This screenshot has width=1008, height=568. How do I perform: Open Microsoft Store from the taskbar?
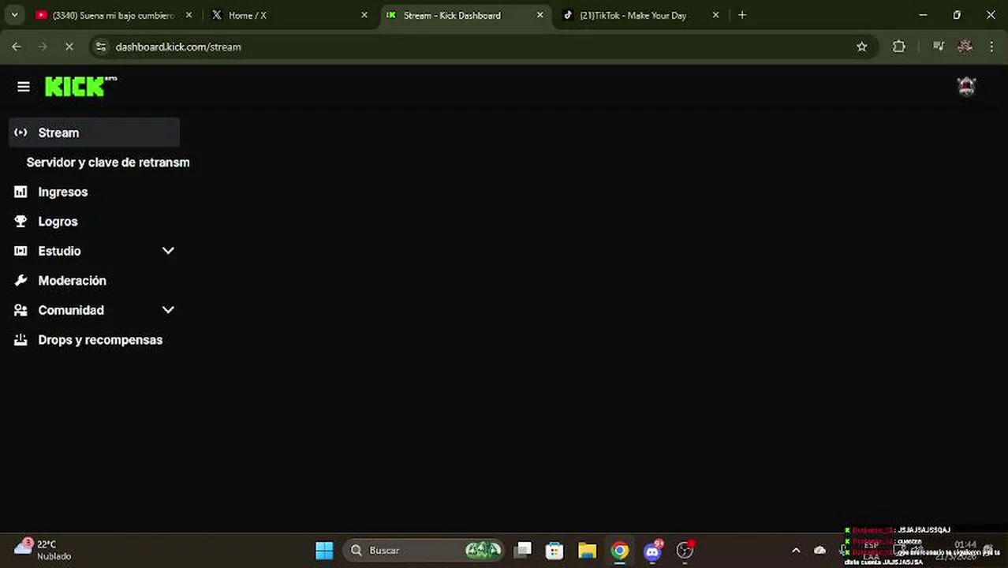click(x=554, y=551)
